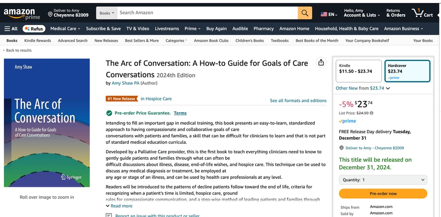
Task: Open the Books search category dropdown
Action: (107, 13)
